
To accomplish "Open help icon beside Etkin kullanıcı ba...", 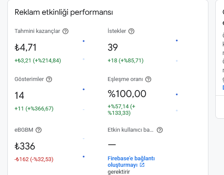I will pos(160,130).
